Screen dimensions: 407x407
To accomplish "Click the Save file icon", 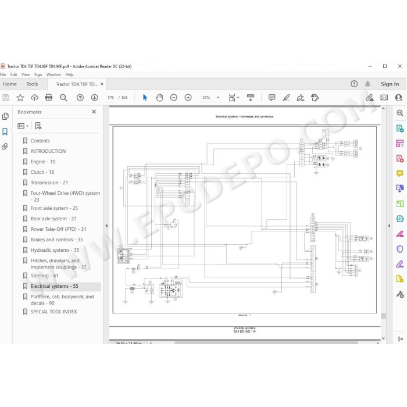I will [x=6, y=98].
